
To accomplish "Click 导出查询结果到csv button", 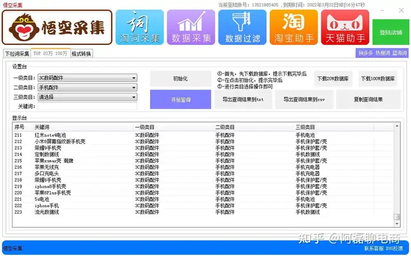I will coord(304,99).
